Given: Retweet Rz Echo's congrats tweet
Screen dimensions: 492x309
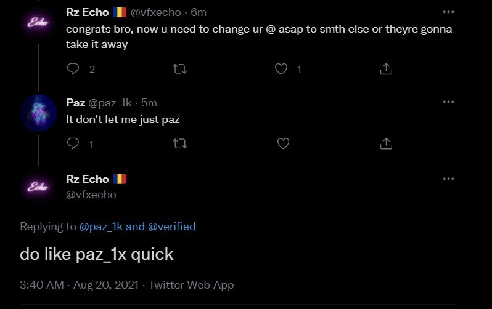Looking at the screenshot, I should pos(180,69).
